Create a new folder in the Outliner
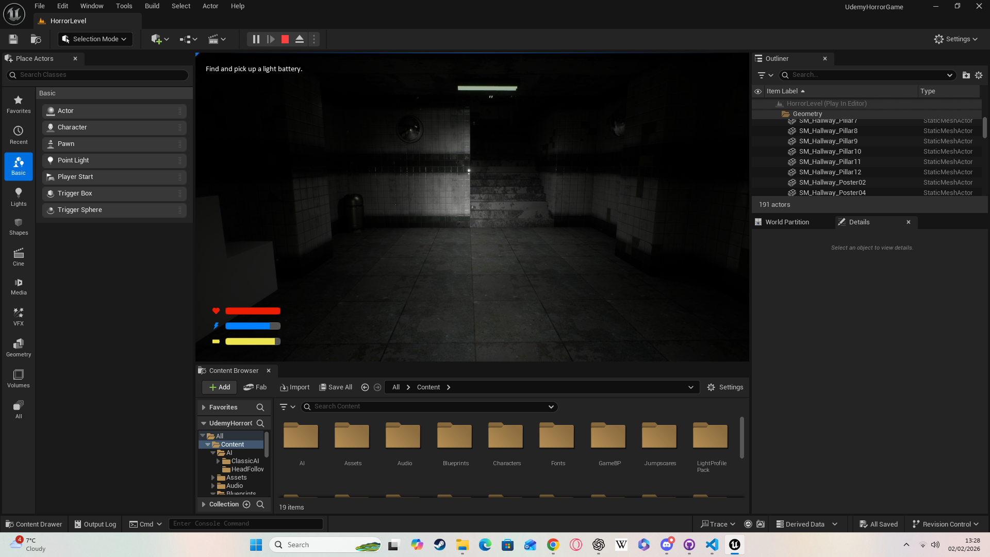The image size is (990, 557). 966,75
